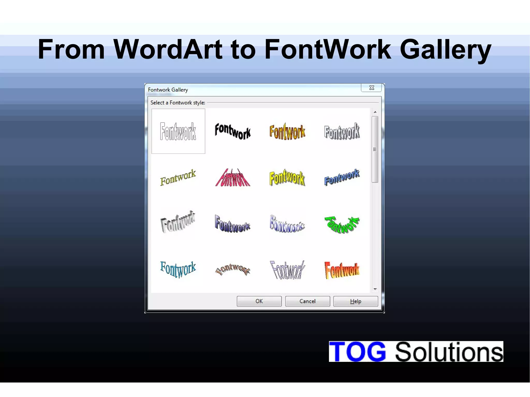
Task: Select the white outline Fontwork style thumbnail
Action: pos(178,131)
